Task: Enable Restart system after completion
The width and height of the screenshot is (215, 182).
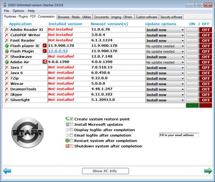Action: coord(71,140)
